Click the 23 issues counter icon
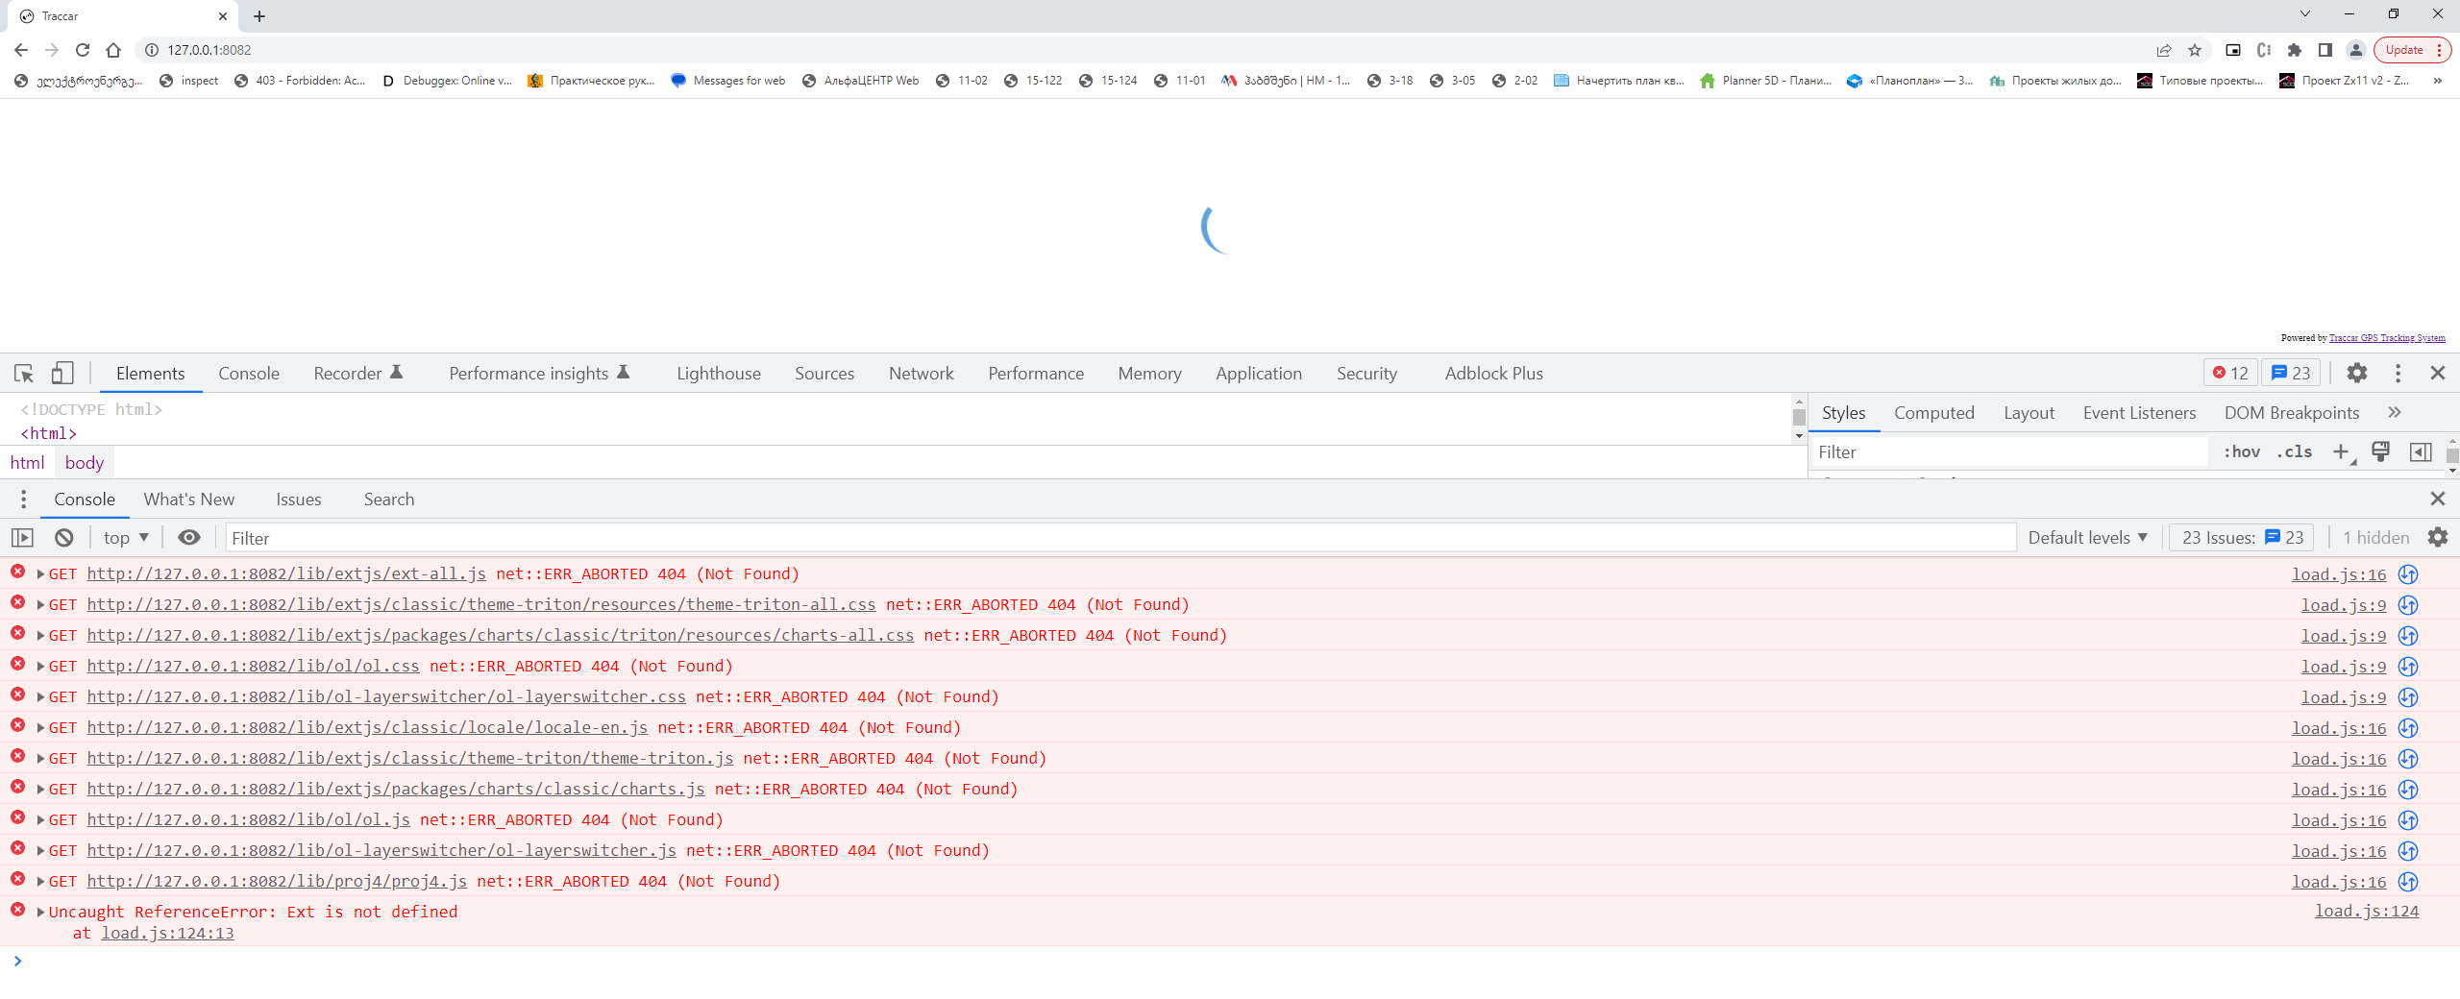The height and width of the screenshot is (999, 2460). click(x=2291, y=373)
